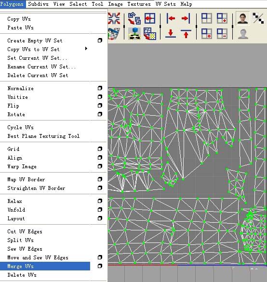Open the Flip option box

tap(100, 106)
